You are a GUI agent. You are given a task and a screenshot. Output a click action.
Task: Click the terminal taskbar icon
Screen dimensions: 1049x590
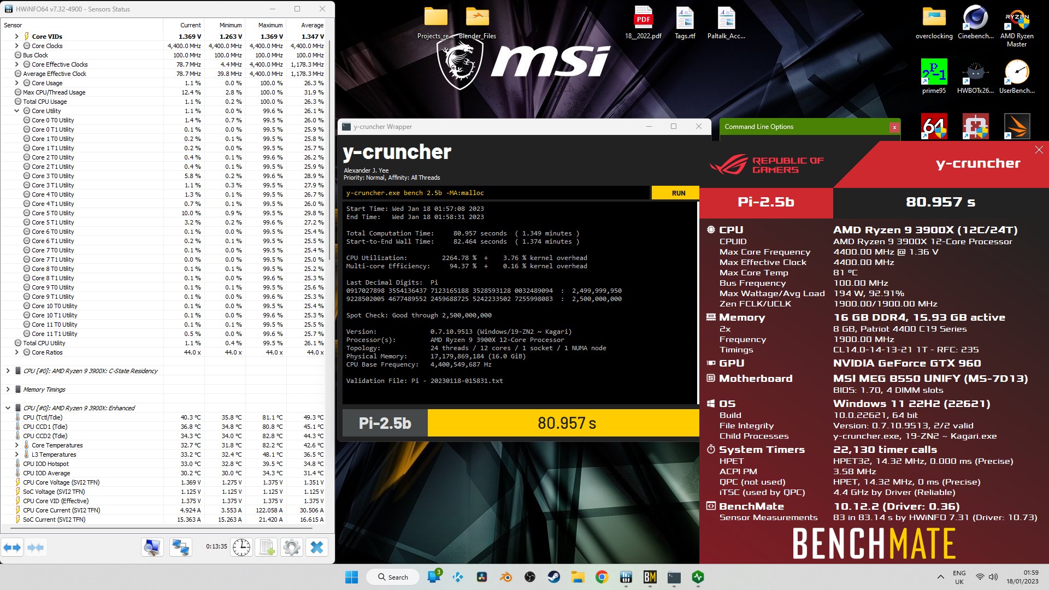click(674, 577)
